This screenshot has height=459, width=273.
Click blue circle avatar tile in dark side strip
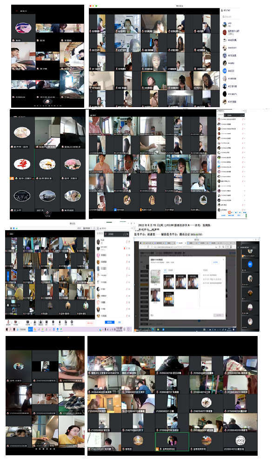250,264
